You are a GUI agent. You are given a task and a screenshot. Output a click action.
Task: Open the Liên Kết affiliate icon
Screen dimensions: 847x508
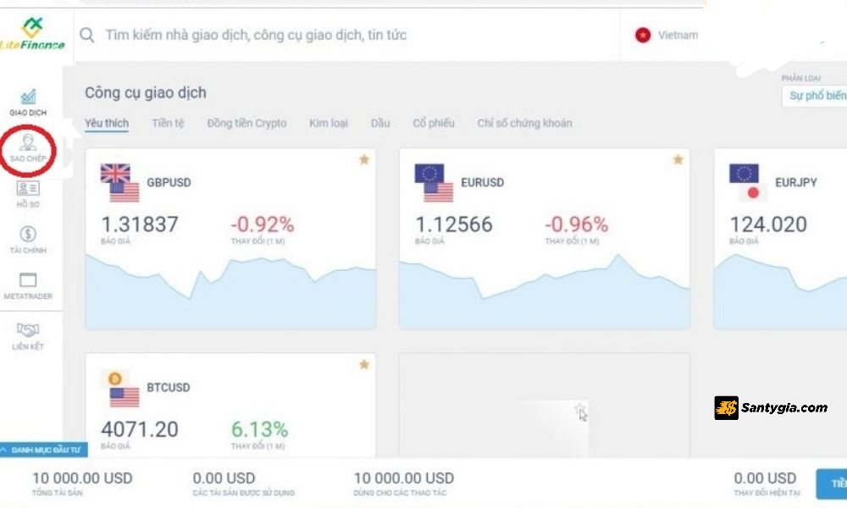coord(28,330)
